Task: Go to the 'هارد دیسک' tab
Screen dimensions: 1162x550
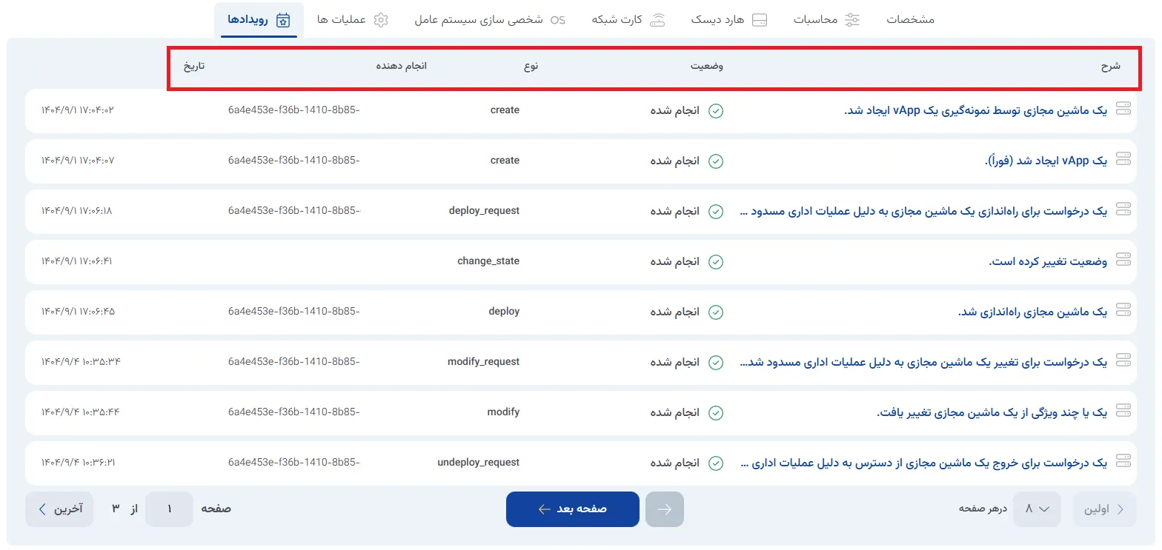Action: (729, 20)
